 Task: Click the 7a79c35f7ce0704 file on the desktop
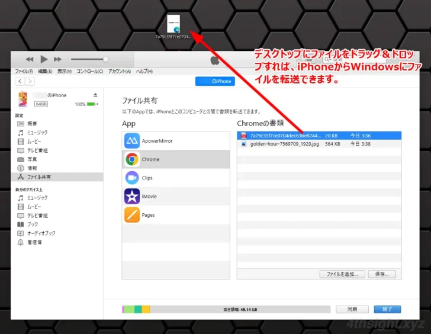point(173,27)
